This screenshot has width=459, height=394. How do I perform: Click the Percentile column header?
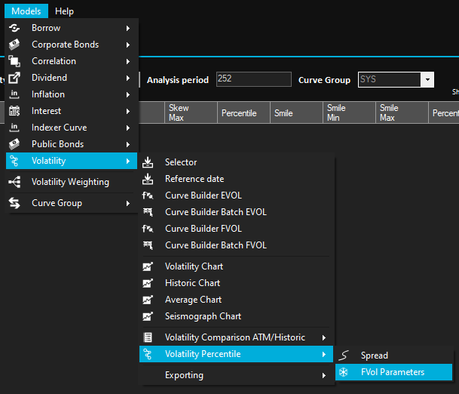click(x=239, y=113)
